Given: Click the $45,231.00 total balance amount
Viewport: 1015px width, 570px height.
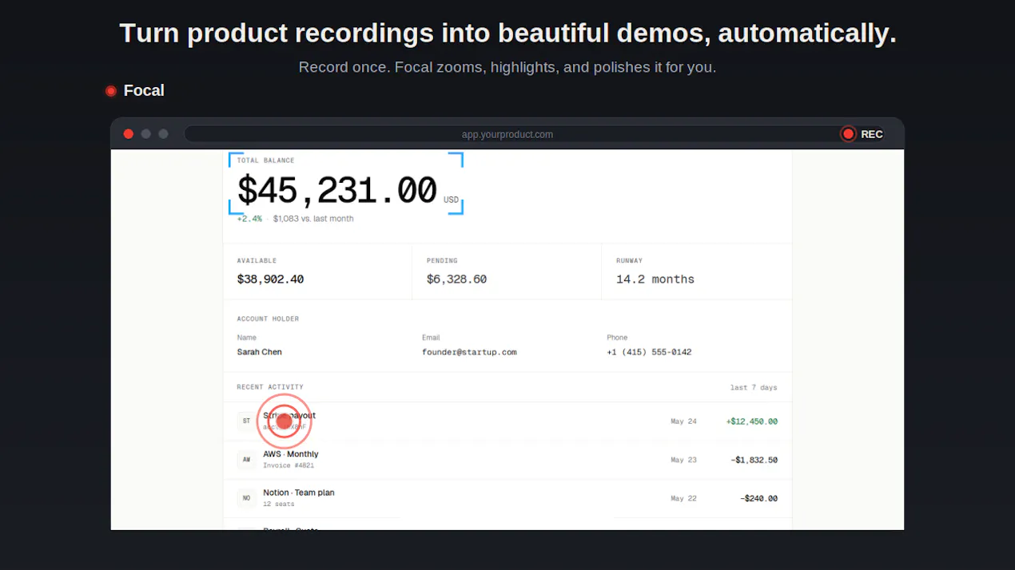Looking at the screenshot, I should [336, 192].
